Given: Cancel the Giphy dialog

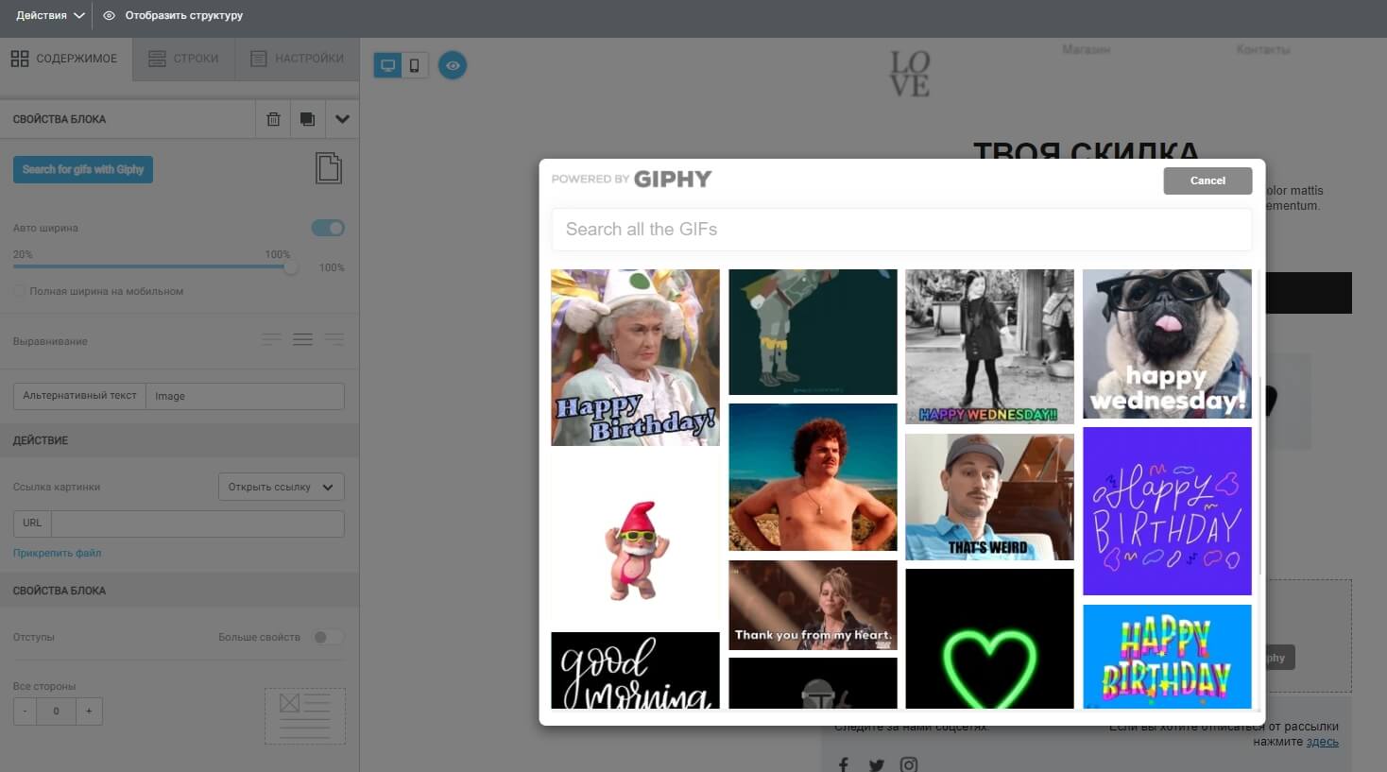Looking at the screenshot, I should (1207, 180).
